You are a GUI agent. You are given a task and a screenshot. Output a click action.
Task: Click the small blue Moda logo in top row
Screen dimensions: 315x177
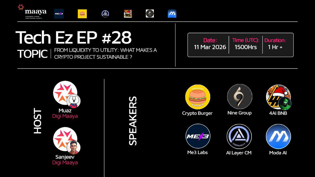click(x=172, y=14)
